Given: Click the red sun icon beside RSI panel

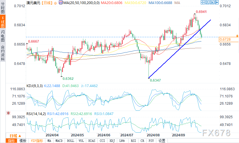Looking at the screenshot, I should tap(8, 113).
